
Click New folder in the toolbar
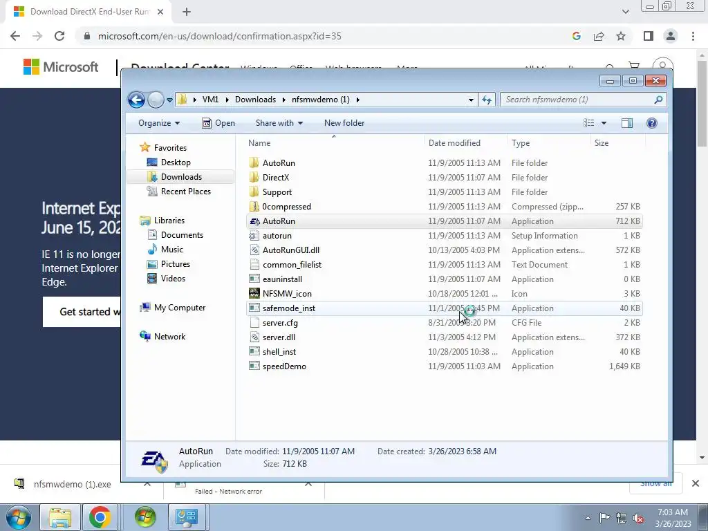coord(344,123)
